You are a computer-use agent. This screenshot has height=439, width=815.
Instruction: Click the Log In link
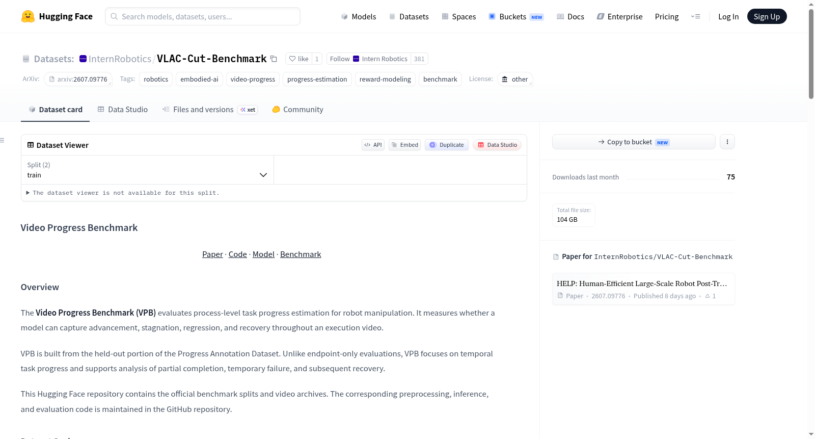point(728,16)
